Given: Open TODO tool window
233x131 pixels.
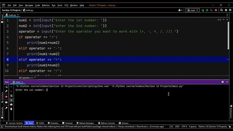Looking at the screenshot, I should (40, 123).
